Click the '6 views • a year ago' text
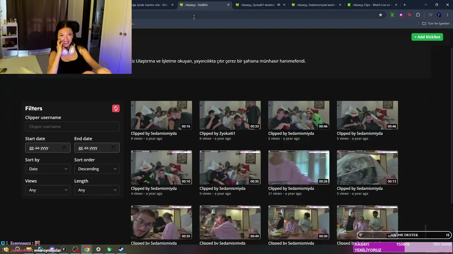This screenshot has height=254, width=453. click(215, 139)
